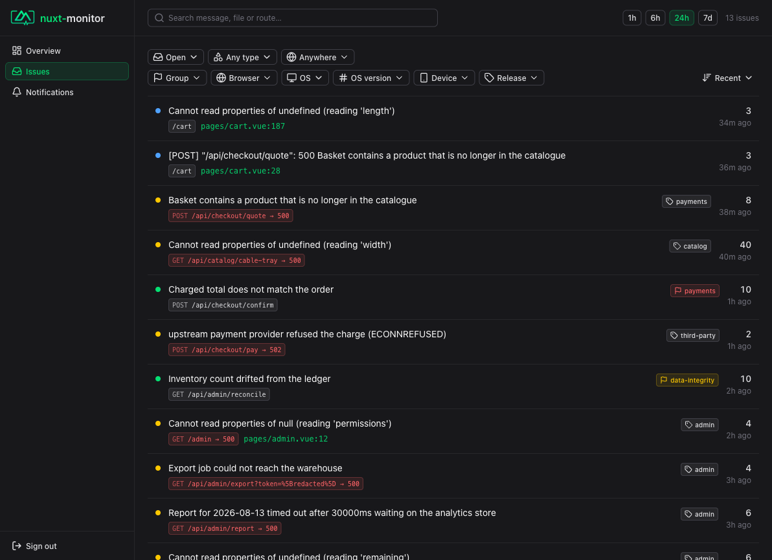Change sort order via Recent dropdown

coord(727,78)
